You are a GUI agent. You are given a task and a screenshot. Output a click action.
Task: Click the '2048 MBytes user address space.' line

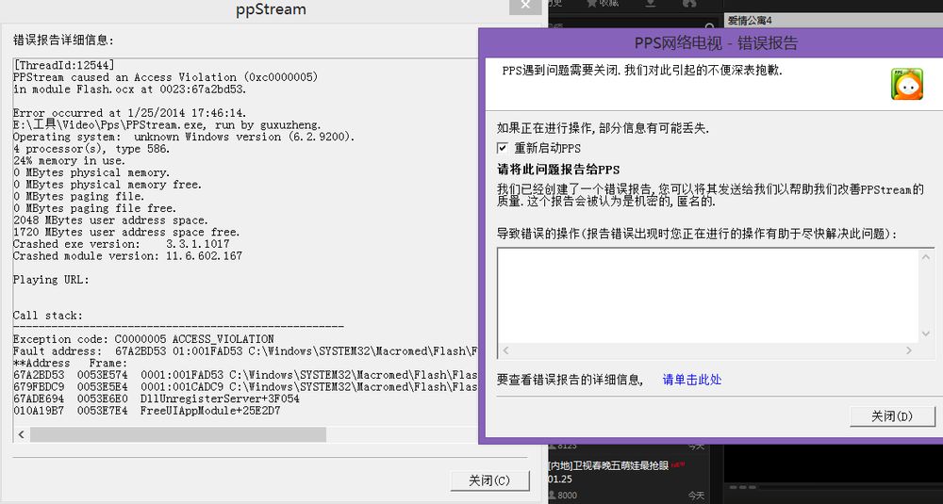(x=110, y=219)
